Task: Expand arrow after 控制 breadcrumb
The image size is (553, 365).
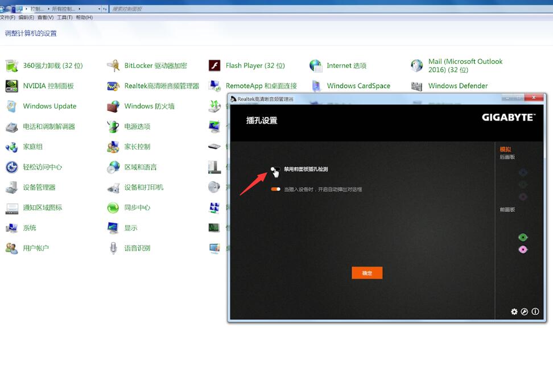Action: pos(49,9)
